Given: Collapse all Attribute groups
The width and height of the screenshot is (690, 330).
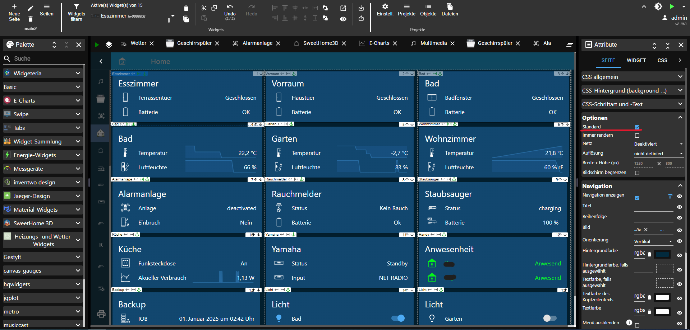Looking at the screenshot, I should point(668,45).
